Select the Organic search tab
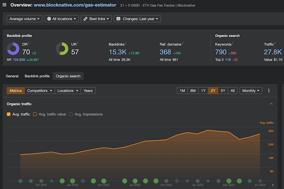Viewport: 284px width, 189px height. pos(68,76)
